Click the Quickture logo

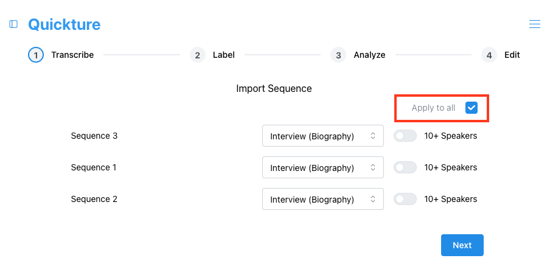(64, 24)
